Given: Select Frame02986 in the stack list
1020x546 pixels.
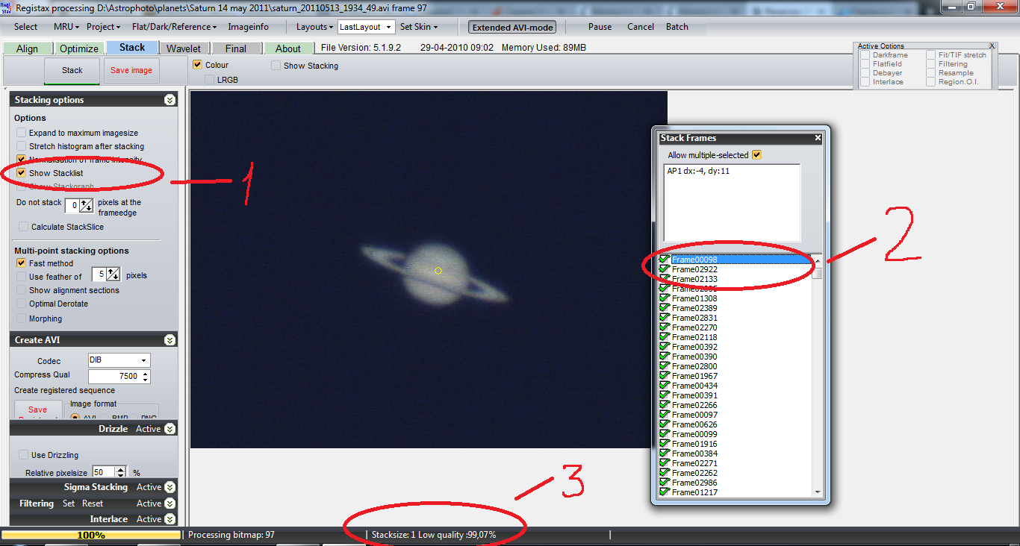Looking at the screenshot, I should click(694, 483).
